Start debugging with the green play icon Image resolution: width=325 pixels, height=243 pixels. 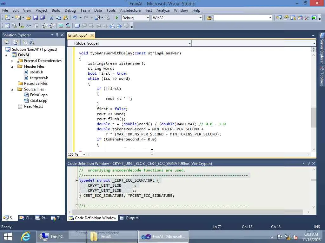pos(116,18)
